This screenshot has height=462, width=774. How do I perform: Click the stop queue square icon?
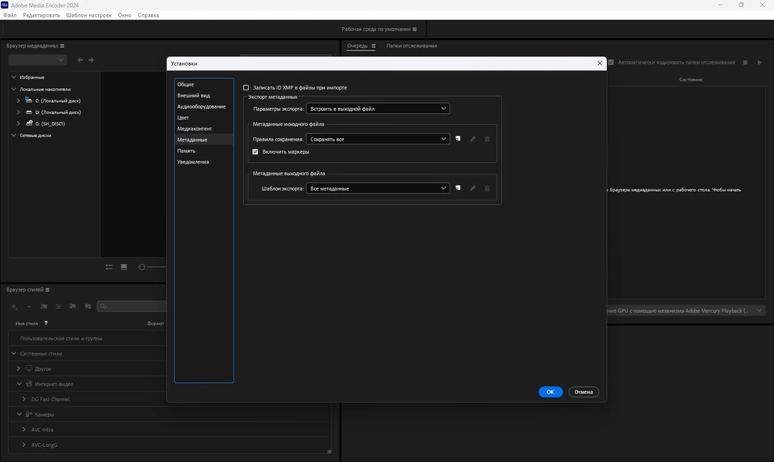click(745, 63)
